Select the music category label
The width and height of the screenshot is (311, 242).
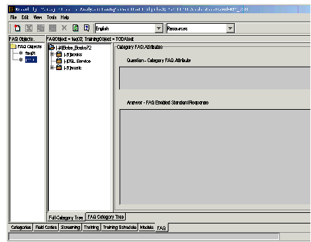coord(73,67)
